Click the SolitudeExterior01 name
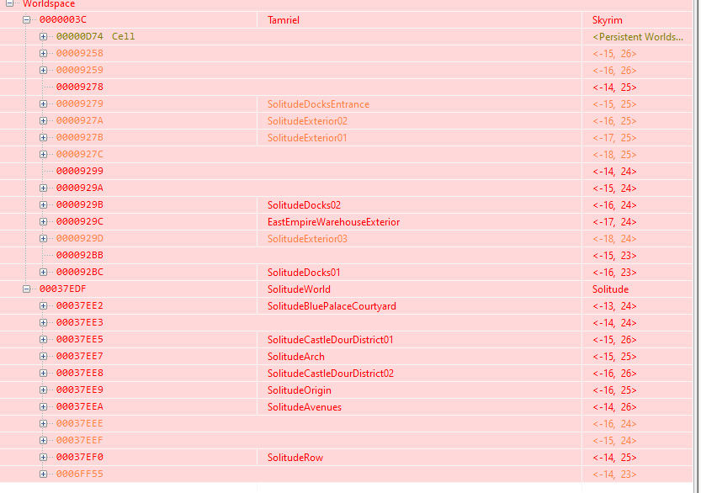This screenshot has height=493, width=701. (x=307, y=138)
